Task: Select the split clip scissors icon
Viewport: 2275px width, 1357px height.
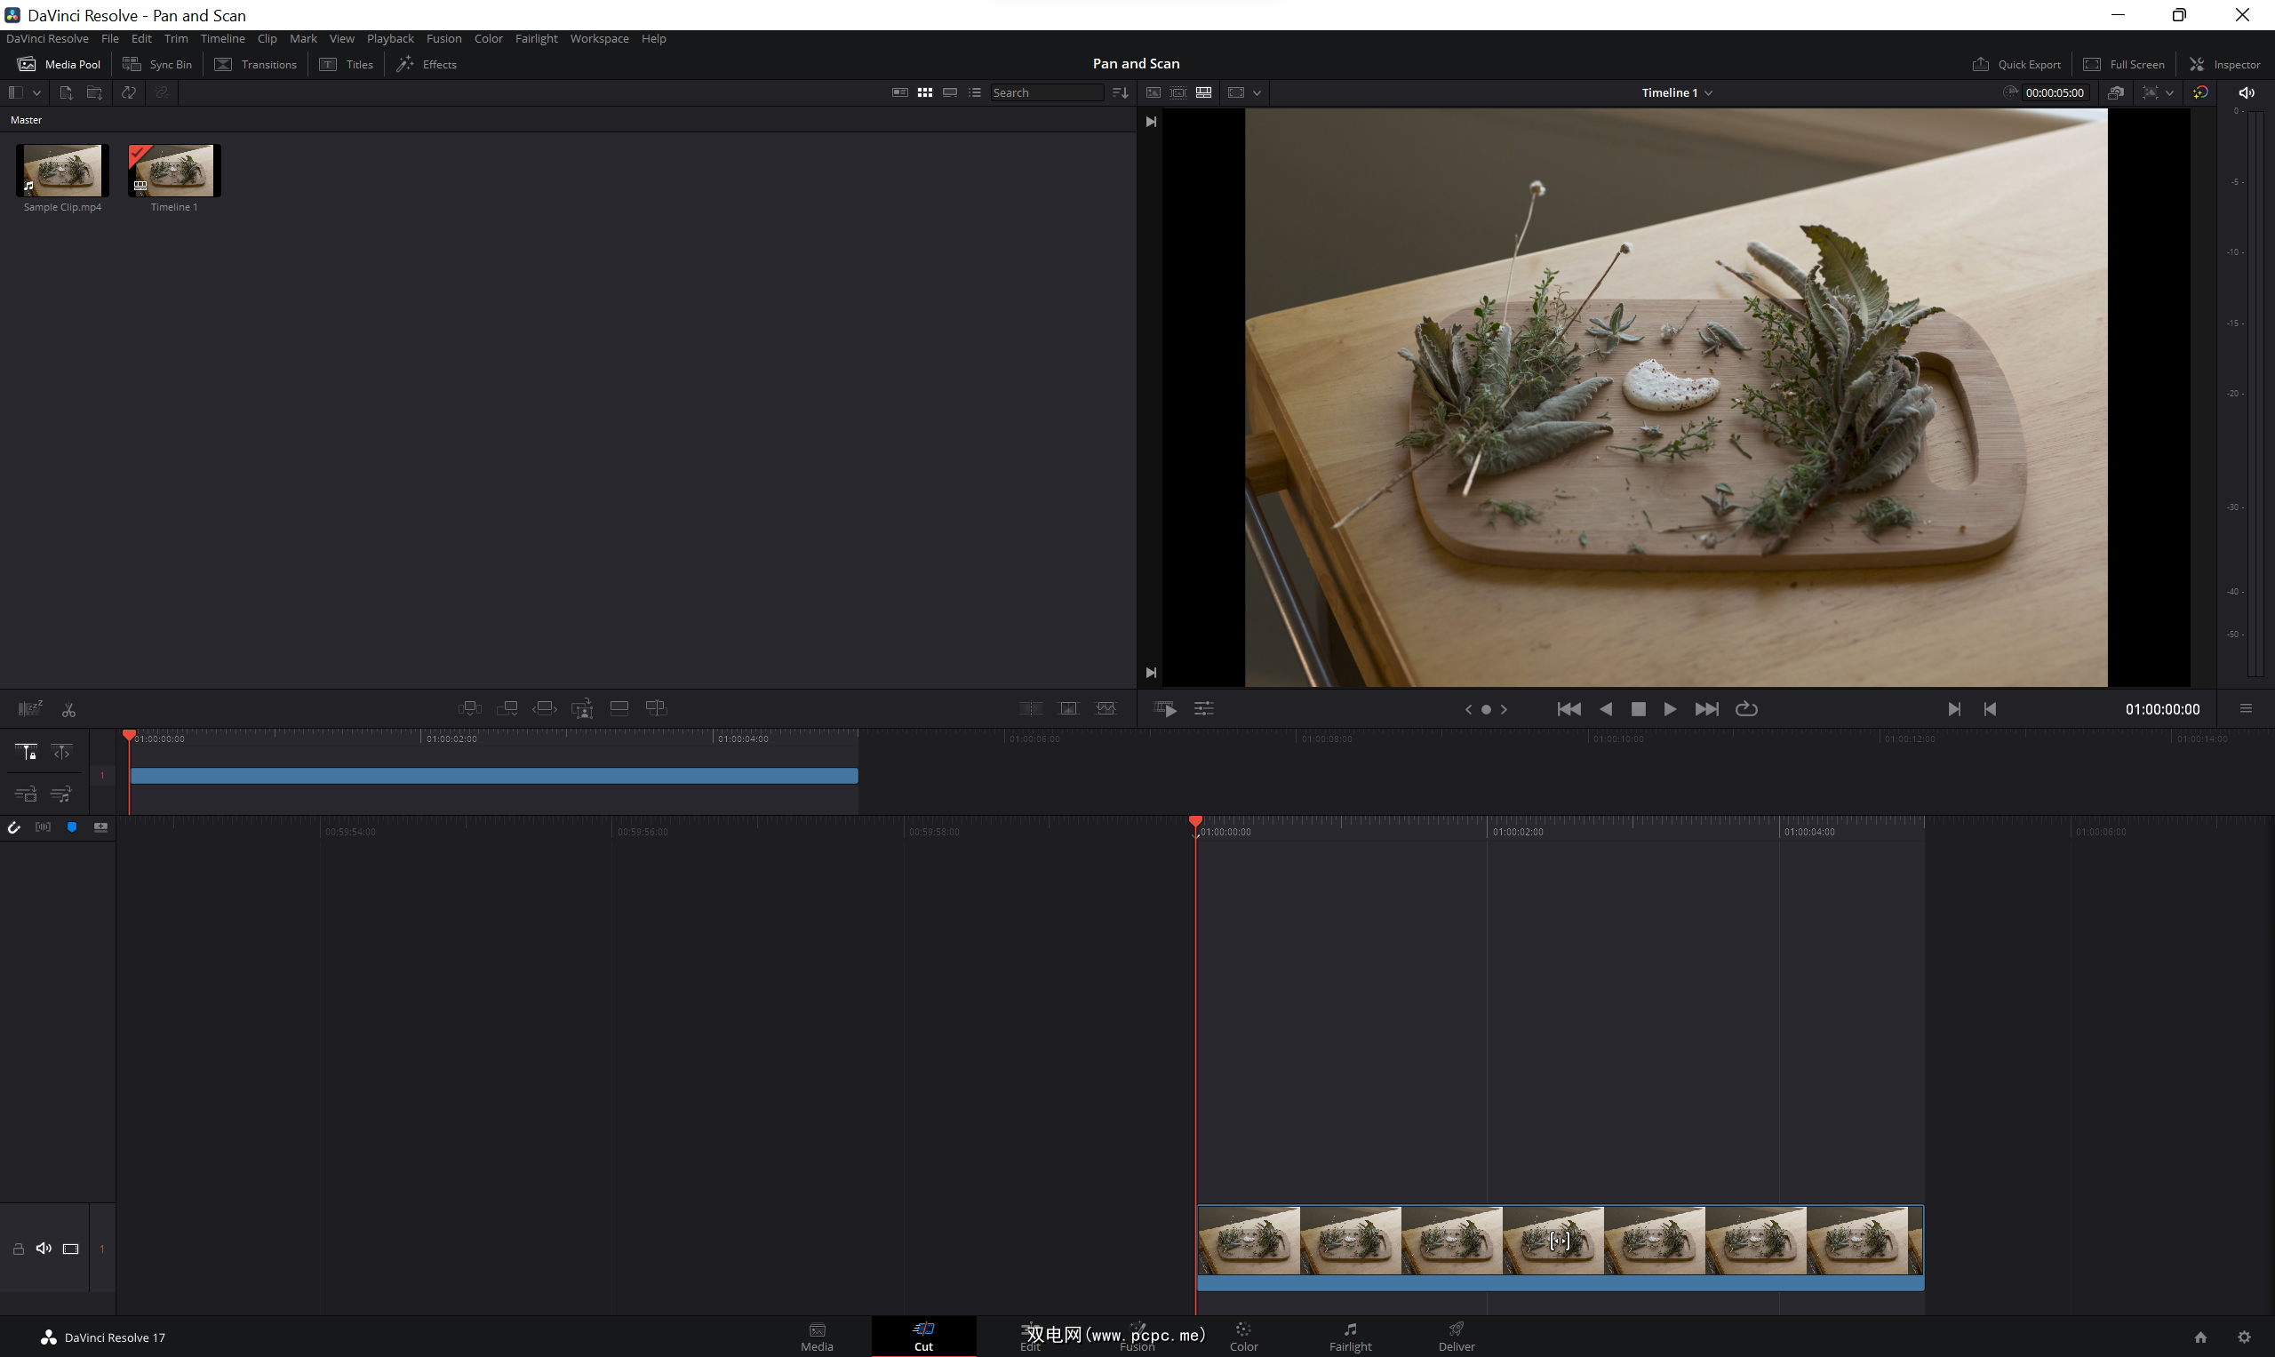Action: [x=68, y=709]
